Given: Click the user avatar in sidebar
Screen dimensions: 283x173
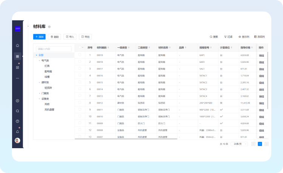Looking at the screenshot, I should pyautogui.click(x=17, y=141).
